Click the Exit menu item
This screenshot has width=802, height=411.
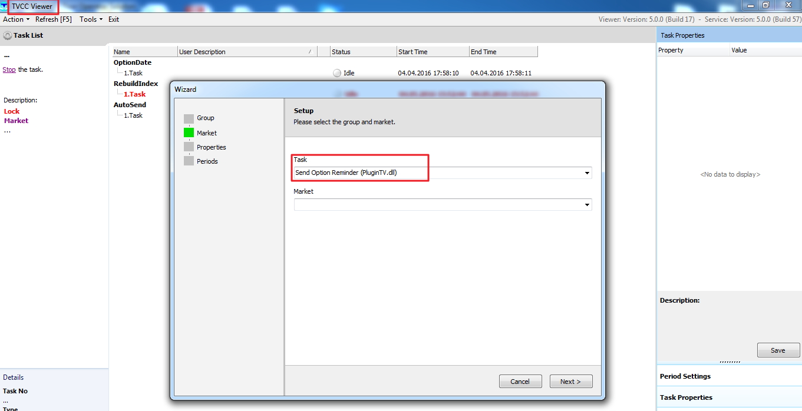[x=114, y=19]
